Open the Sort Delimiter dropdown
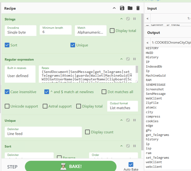 tap(29, 155)
